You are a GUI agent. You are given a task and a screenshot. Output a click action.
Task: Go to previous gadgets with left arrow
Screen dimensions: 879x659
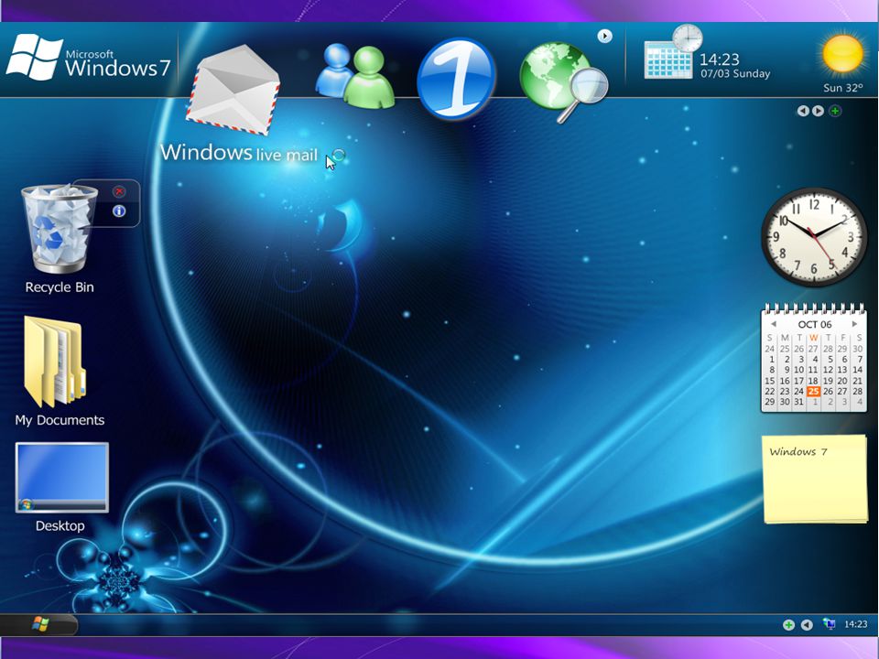pyautogui.click(x=803, y=111)
